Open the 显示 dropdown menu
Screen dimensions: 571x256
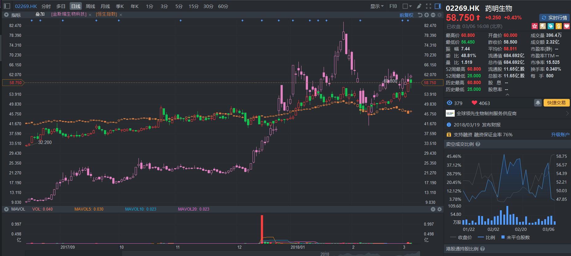377,6
